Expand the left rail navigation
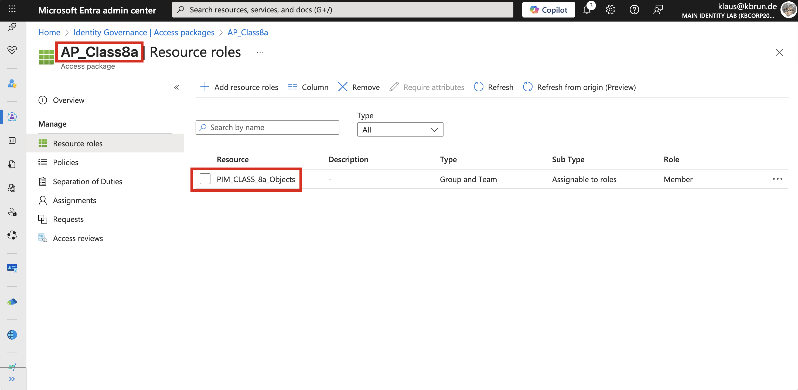Image resolution: width=798 pixels, height=390 pixels. point(12,379)
